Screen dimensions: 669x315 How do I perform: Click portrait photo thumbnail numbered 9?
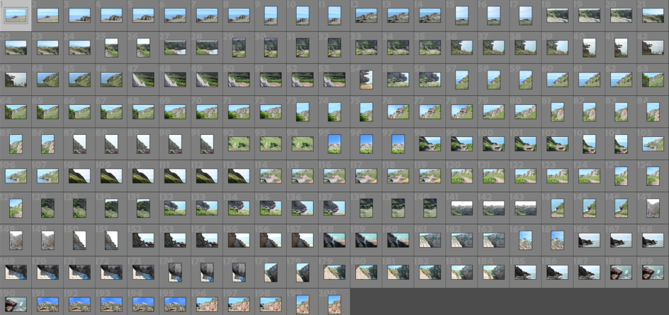click(x=270, y=16)
